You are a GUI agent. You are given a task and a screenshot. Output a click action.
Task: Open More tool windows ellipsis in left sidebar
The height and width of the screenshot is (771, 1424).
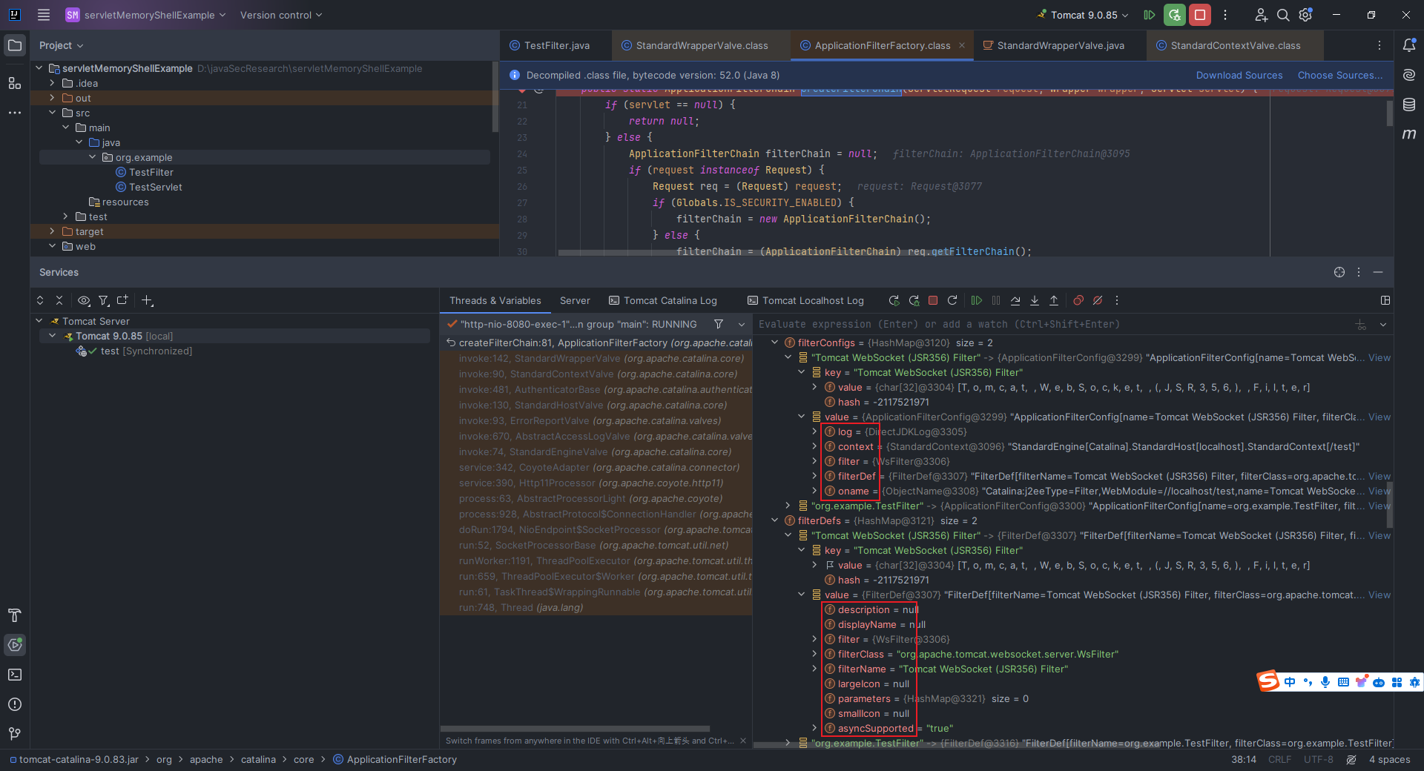[x=15, y=113]
